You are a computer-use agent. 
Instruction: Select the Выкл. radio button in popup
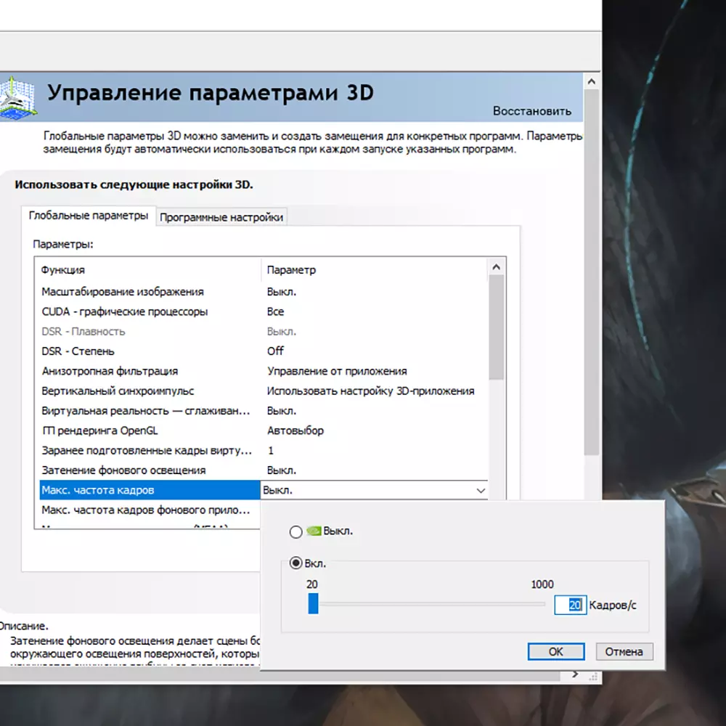[296, 531]
